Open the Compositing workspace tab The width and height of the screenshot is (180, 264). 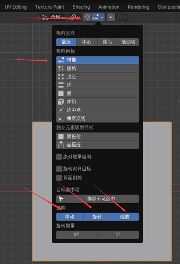[168, 7]
